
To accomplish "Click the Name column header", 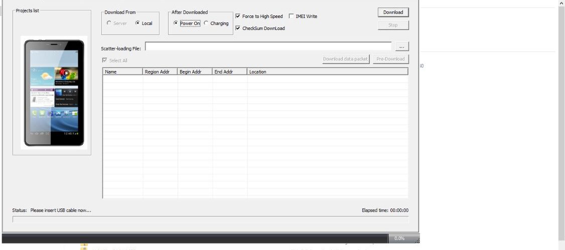I will (122, 72).
